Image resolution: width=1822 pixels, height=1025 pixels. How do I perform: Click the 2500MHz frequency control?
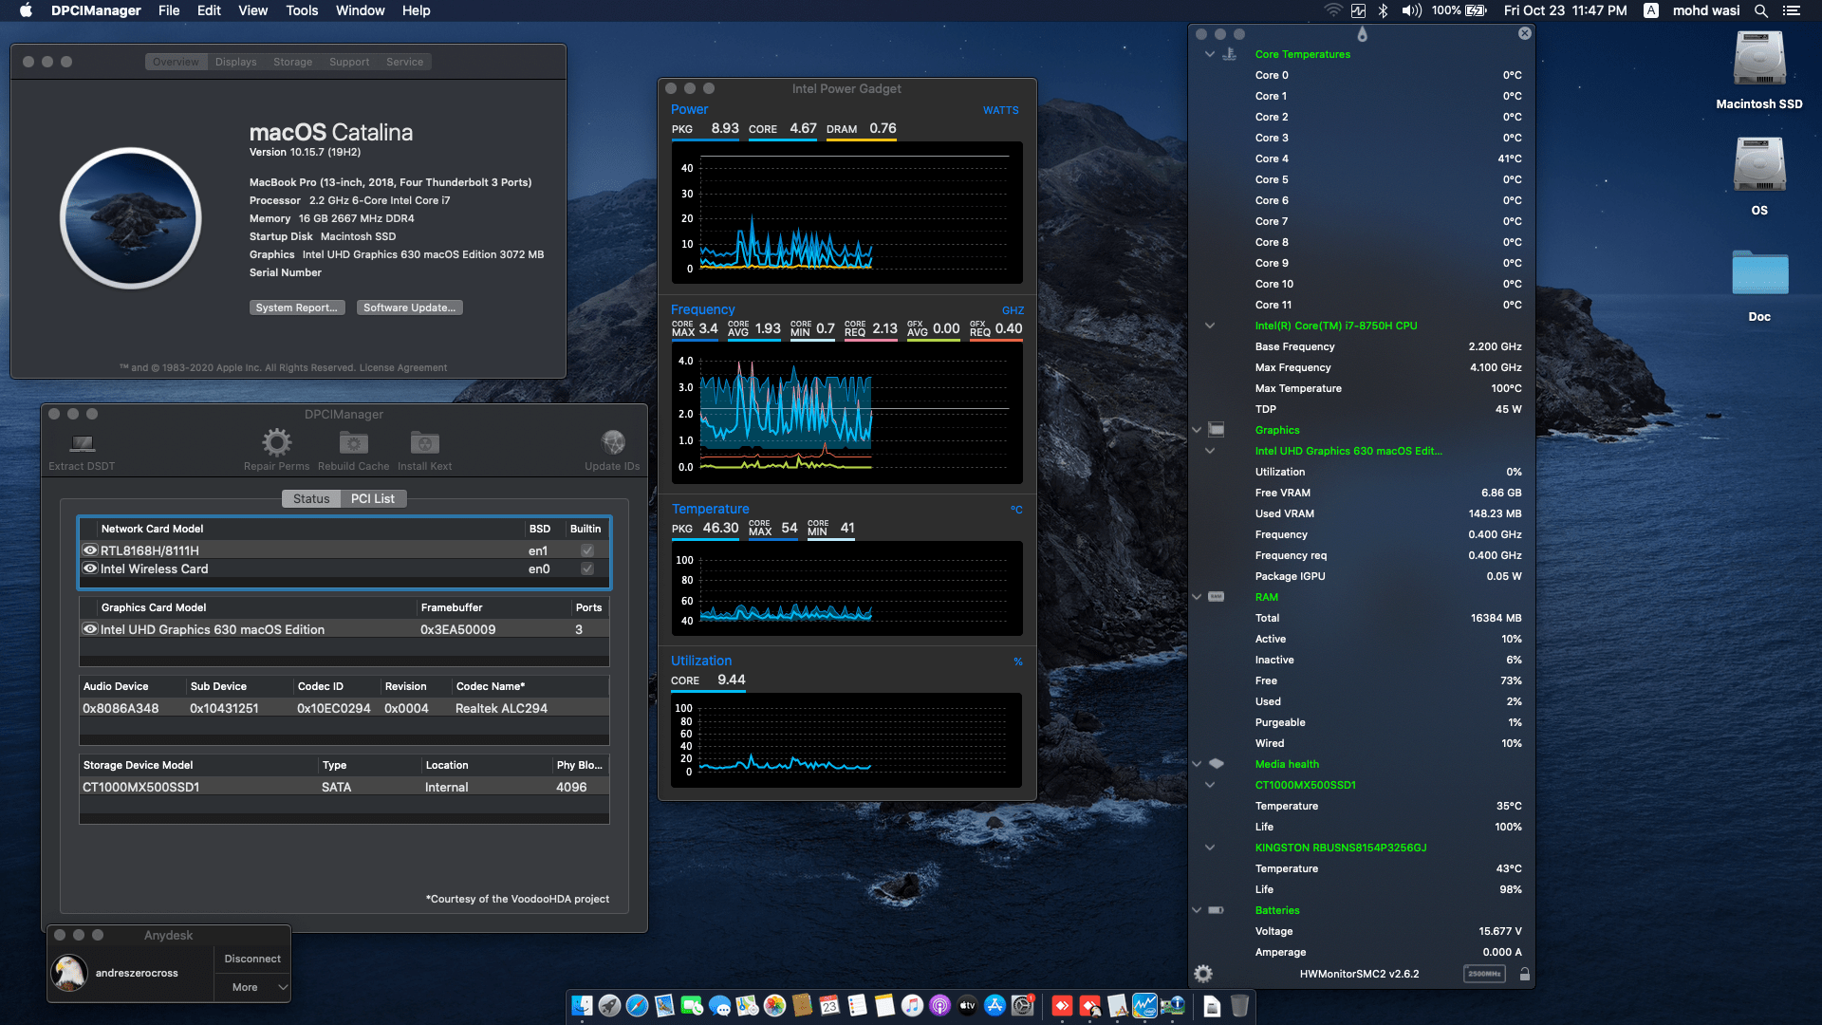[1485, 974]
